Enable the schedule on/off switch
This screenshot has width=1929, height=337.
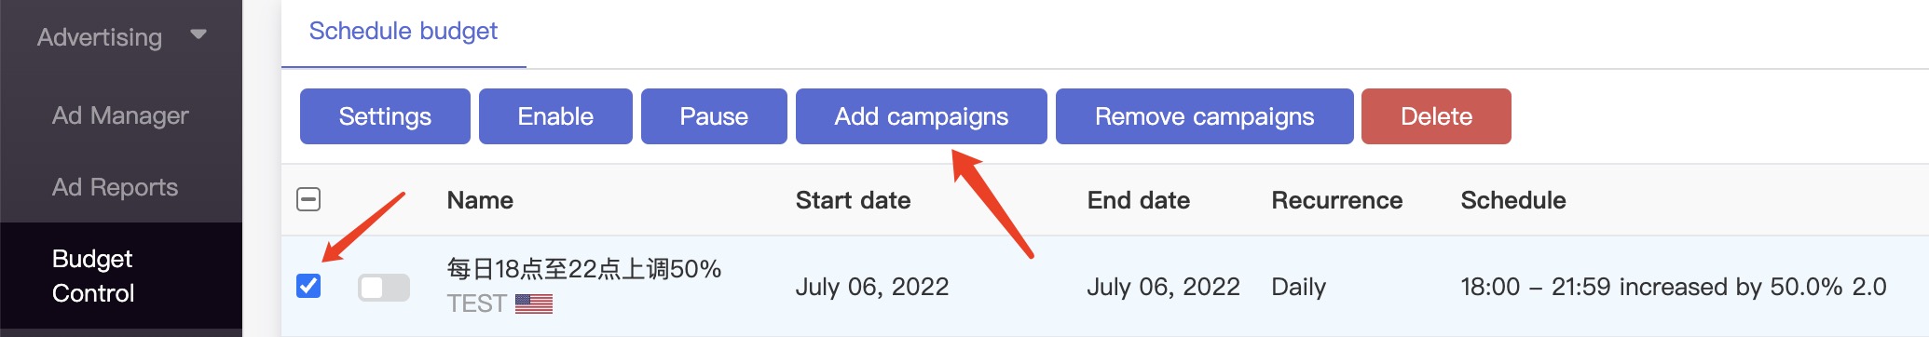(384, 288)
